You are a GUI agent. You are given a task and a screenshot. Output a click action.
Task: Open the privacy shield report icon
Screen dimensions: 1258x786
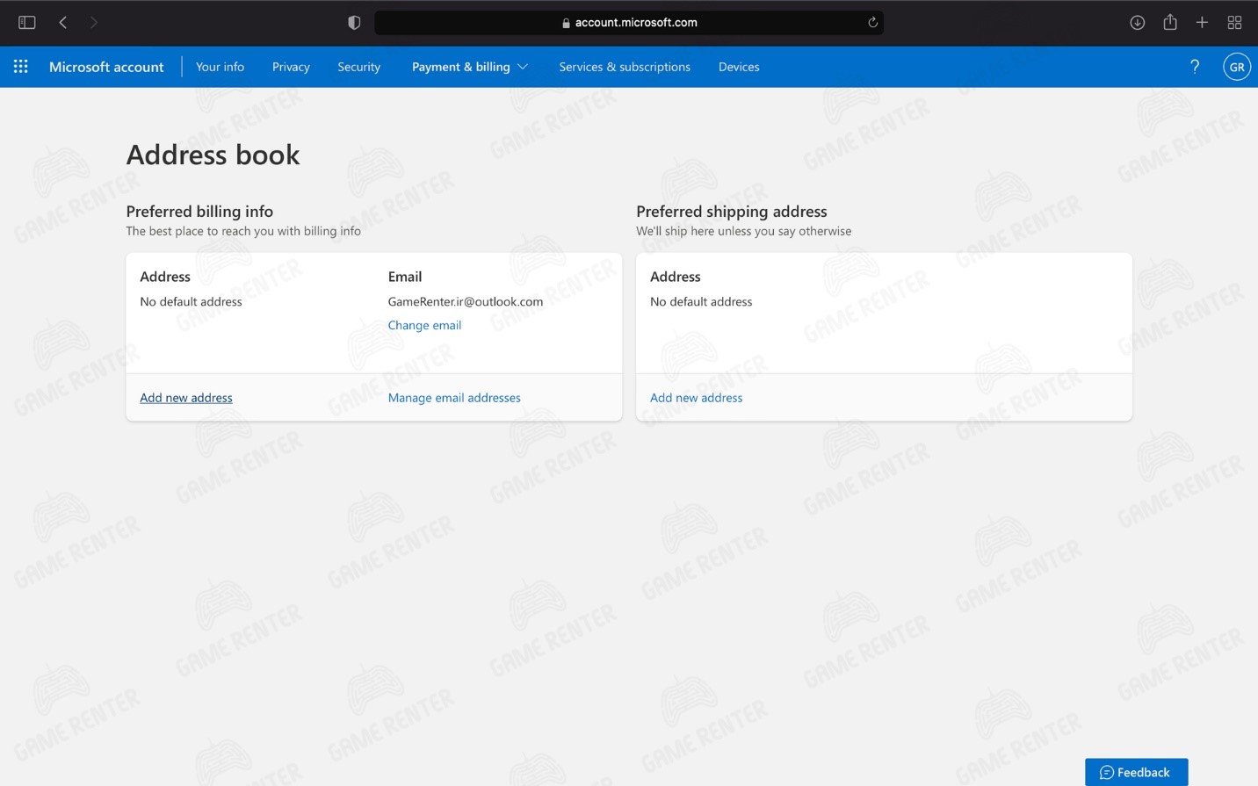coord(354,22)
